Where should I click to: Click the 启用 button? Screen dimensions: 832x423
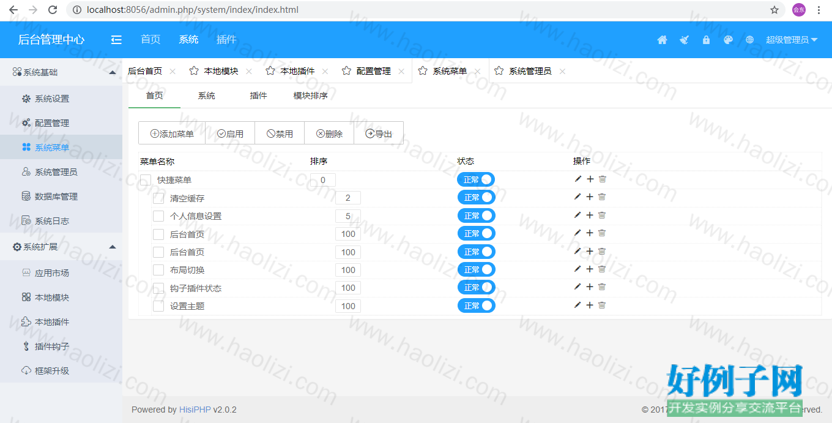(230, 133)
